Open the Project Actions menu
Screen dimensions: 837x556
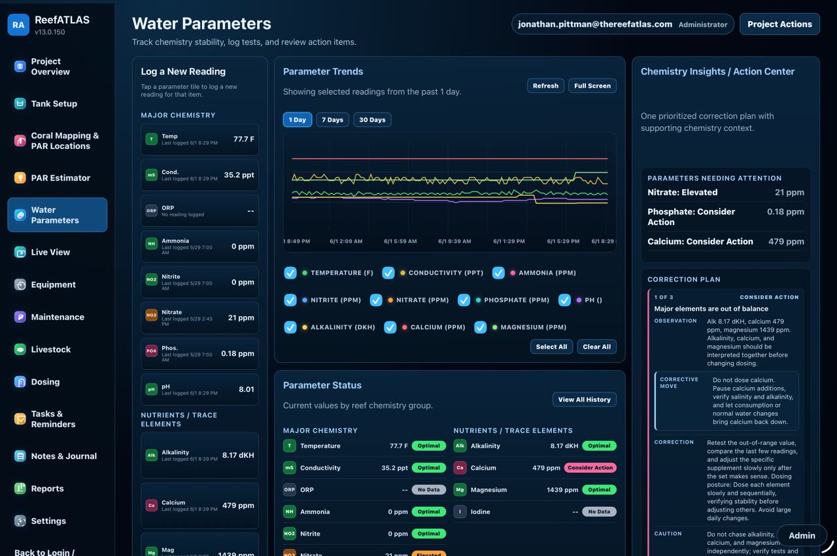point(779,24)
